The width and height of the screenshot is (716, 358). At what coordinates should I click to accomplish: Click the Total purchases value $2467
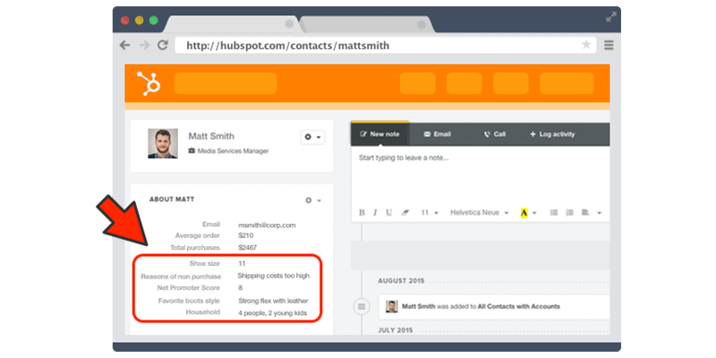click(248, 248)
